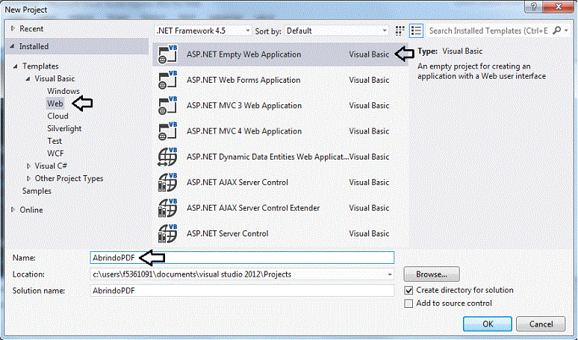Select the Samples tree item

[x=37, y=191]
